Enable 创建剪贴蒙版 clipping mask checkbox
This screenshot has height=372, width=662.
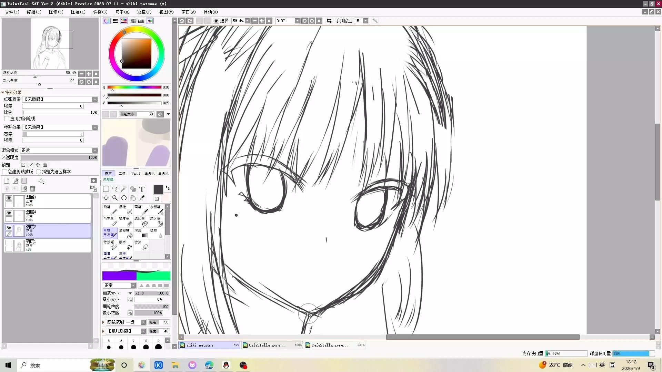(x=5, y=172)
